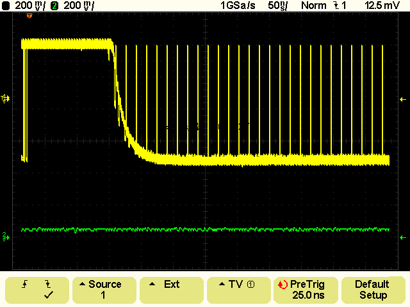Click the Default Setup softkey

[373, 290]
